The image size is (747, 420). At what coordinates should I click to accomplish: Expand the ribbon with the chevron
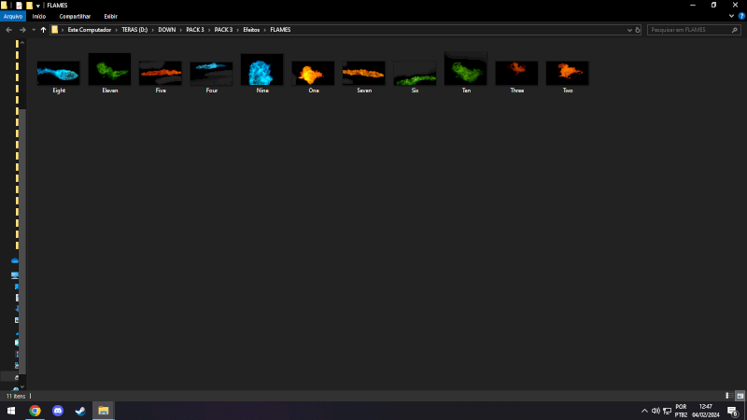coord(731,16)
